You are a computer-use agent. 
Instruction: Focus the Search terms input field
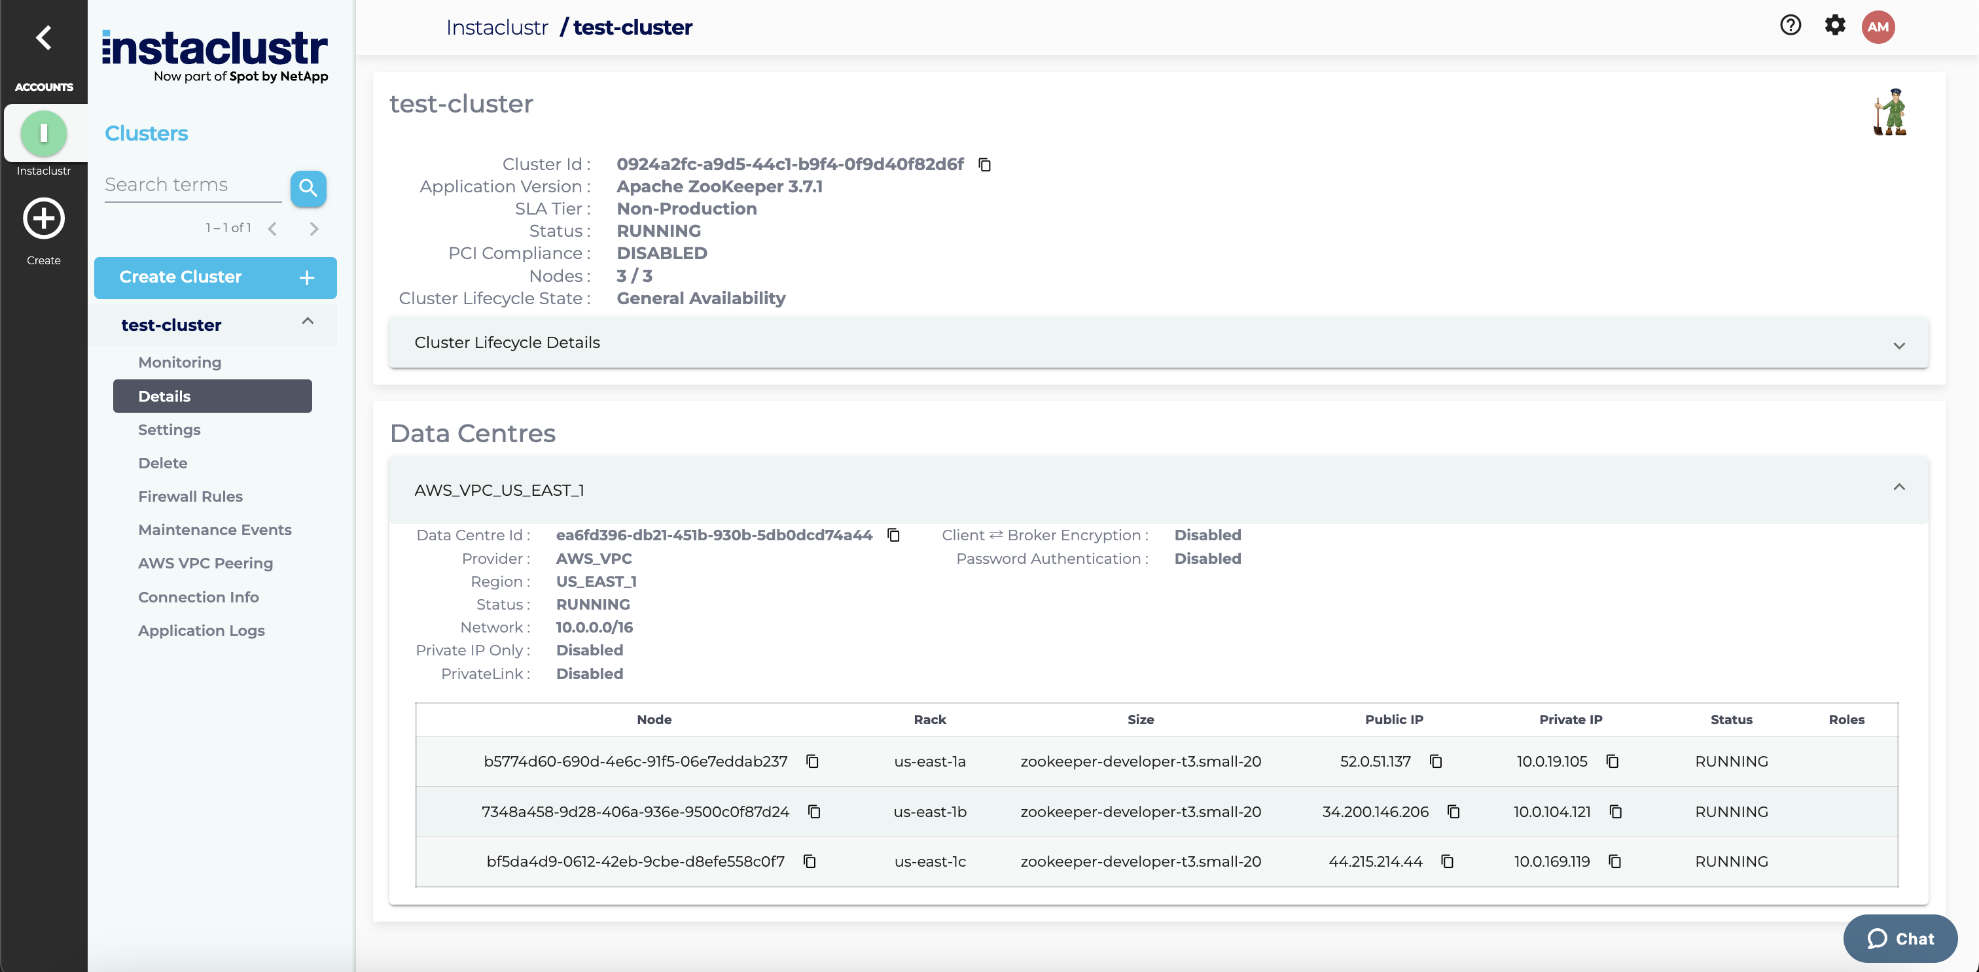(192, 185)
